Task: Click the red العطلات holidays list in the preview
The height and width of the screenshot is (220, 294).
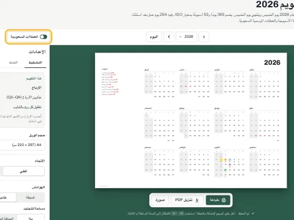Action: 110,82
